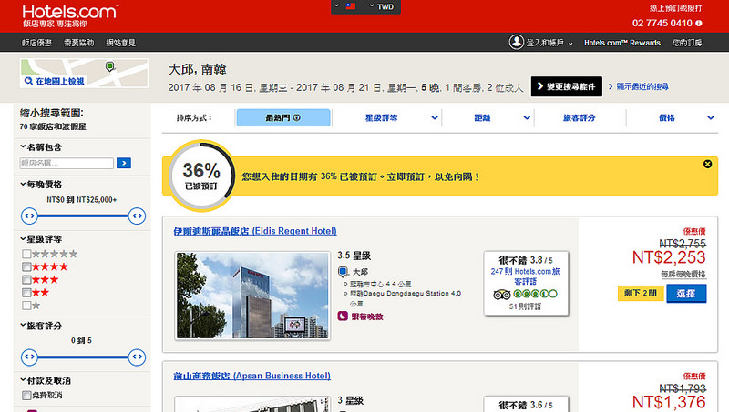This screenshot has height=412, width=729.
Task: Click the price slider left handle
Action: tap(29, 216)
